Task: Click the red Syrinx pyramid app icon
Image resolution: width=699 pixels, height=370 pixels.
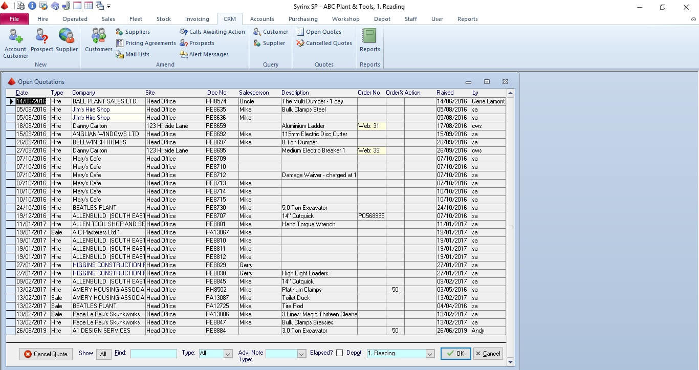Action: [5, 6]
